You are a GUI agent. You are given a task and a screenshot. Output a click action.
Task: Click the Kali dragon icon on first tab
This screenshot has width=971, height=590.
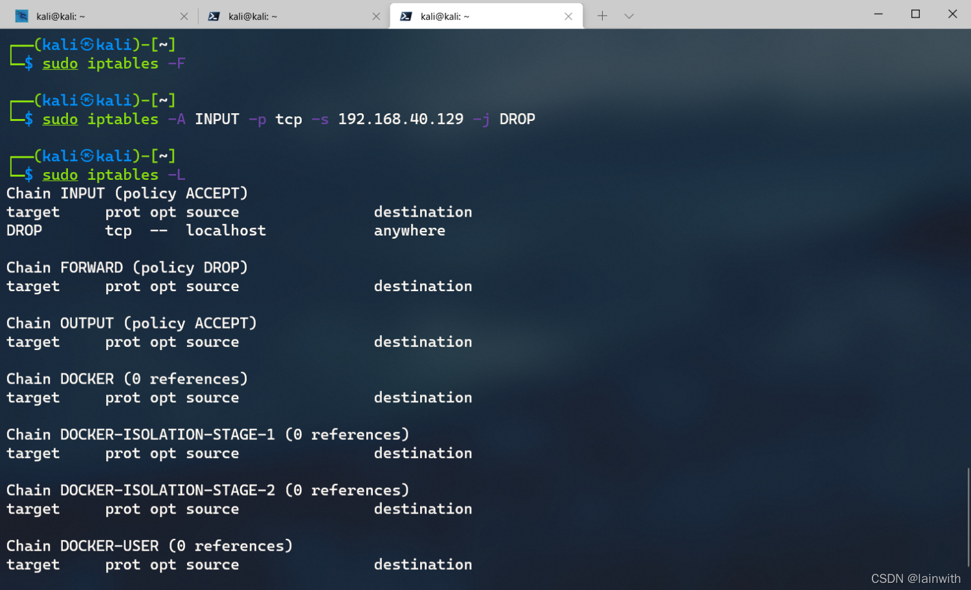coord(21,16)
